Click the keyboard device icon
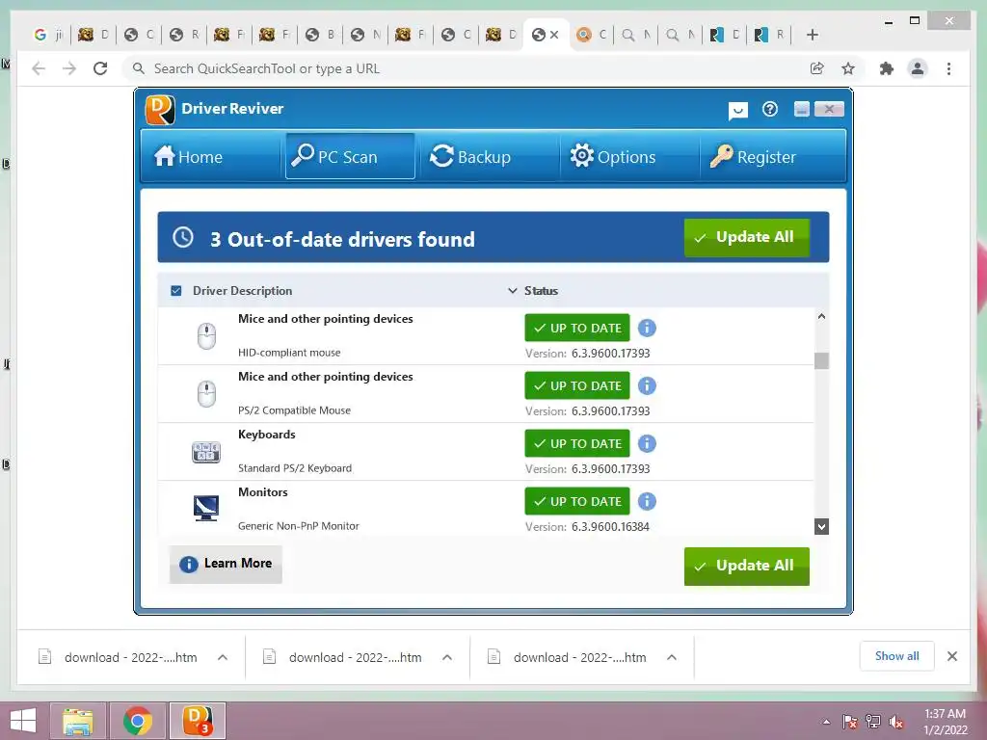 206,452
